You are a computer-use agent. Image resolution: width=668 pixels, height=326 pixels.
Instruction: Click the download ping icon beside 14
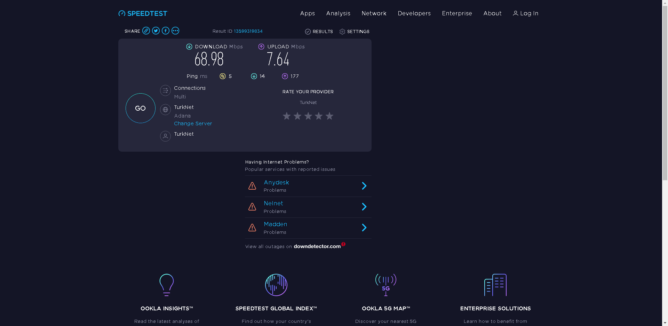pyautogui.click(x=254, y=76)
